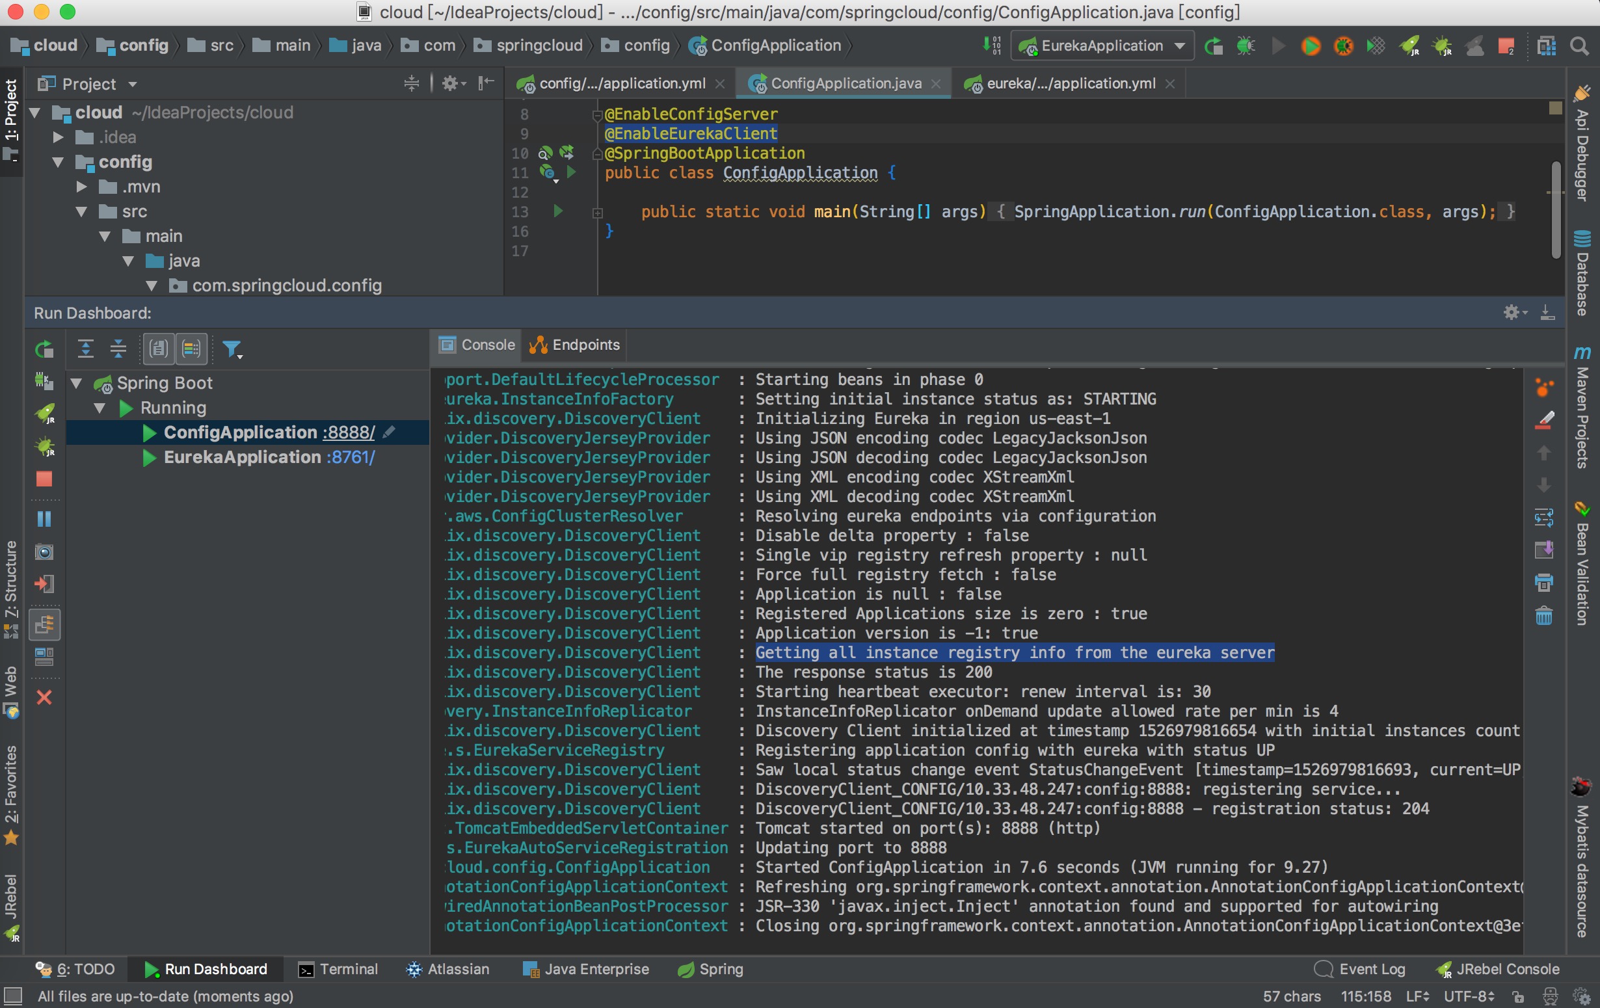Click the Debug bug icon in top toolbar

(1245, 45)
